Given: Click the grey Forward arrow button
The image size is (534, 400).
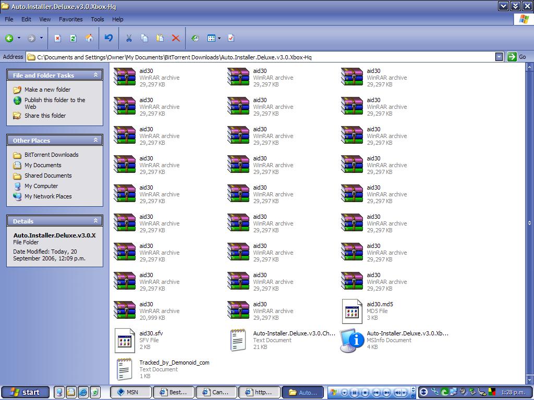Looking at the screenshot, I should [31, 38].
